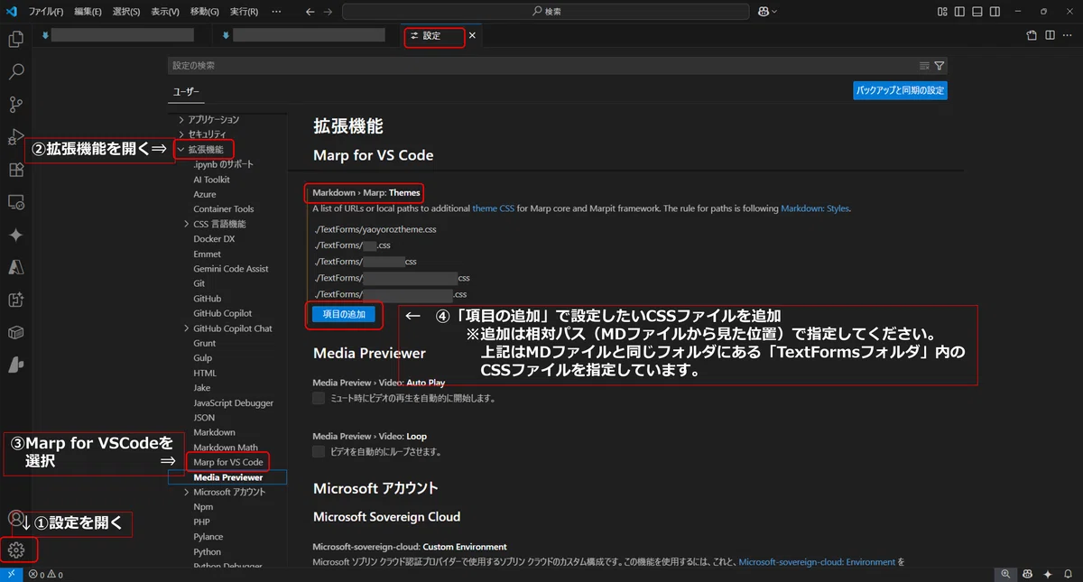Open the Source Control view
The width and height of the screenshot is (1083, 582).
pyautogui.click(x=15, y=104)
